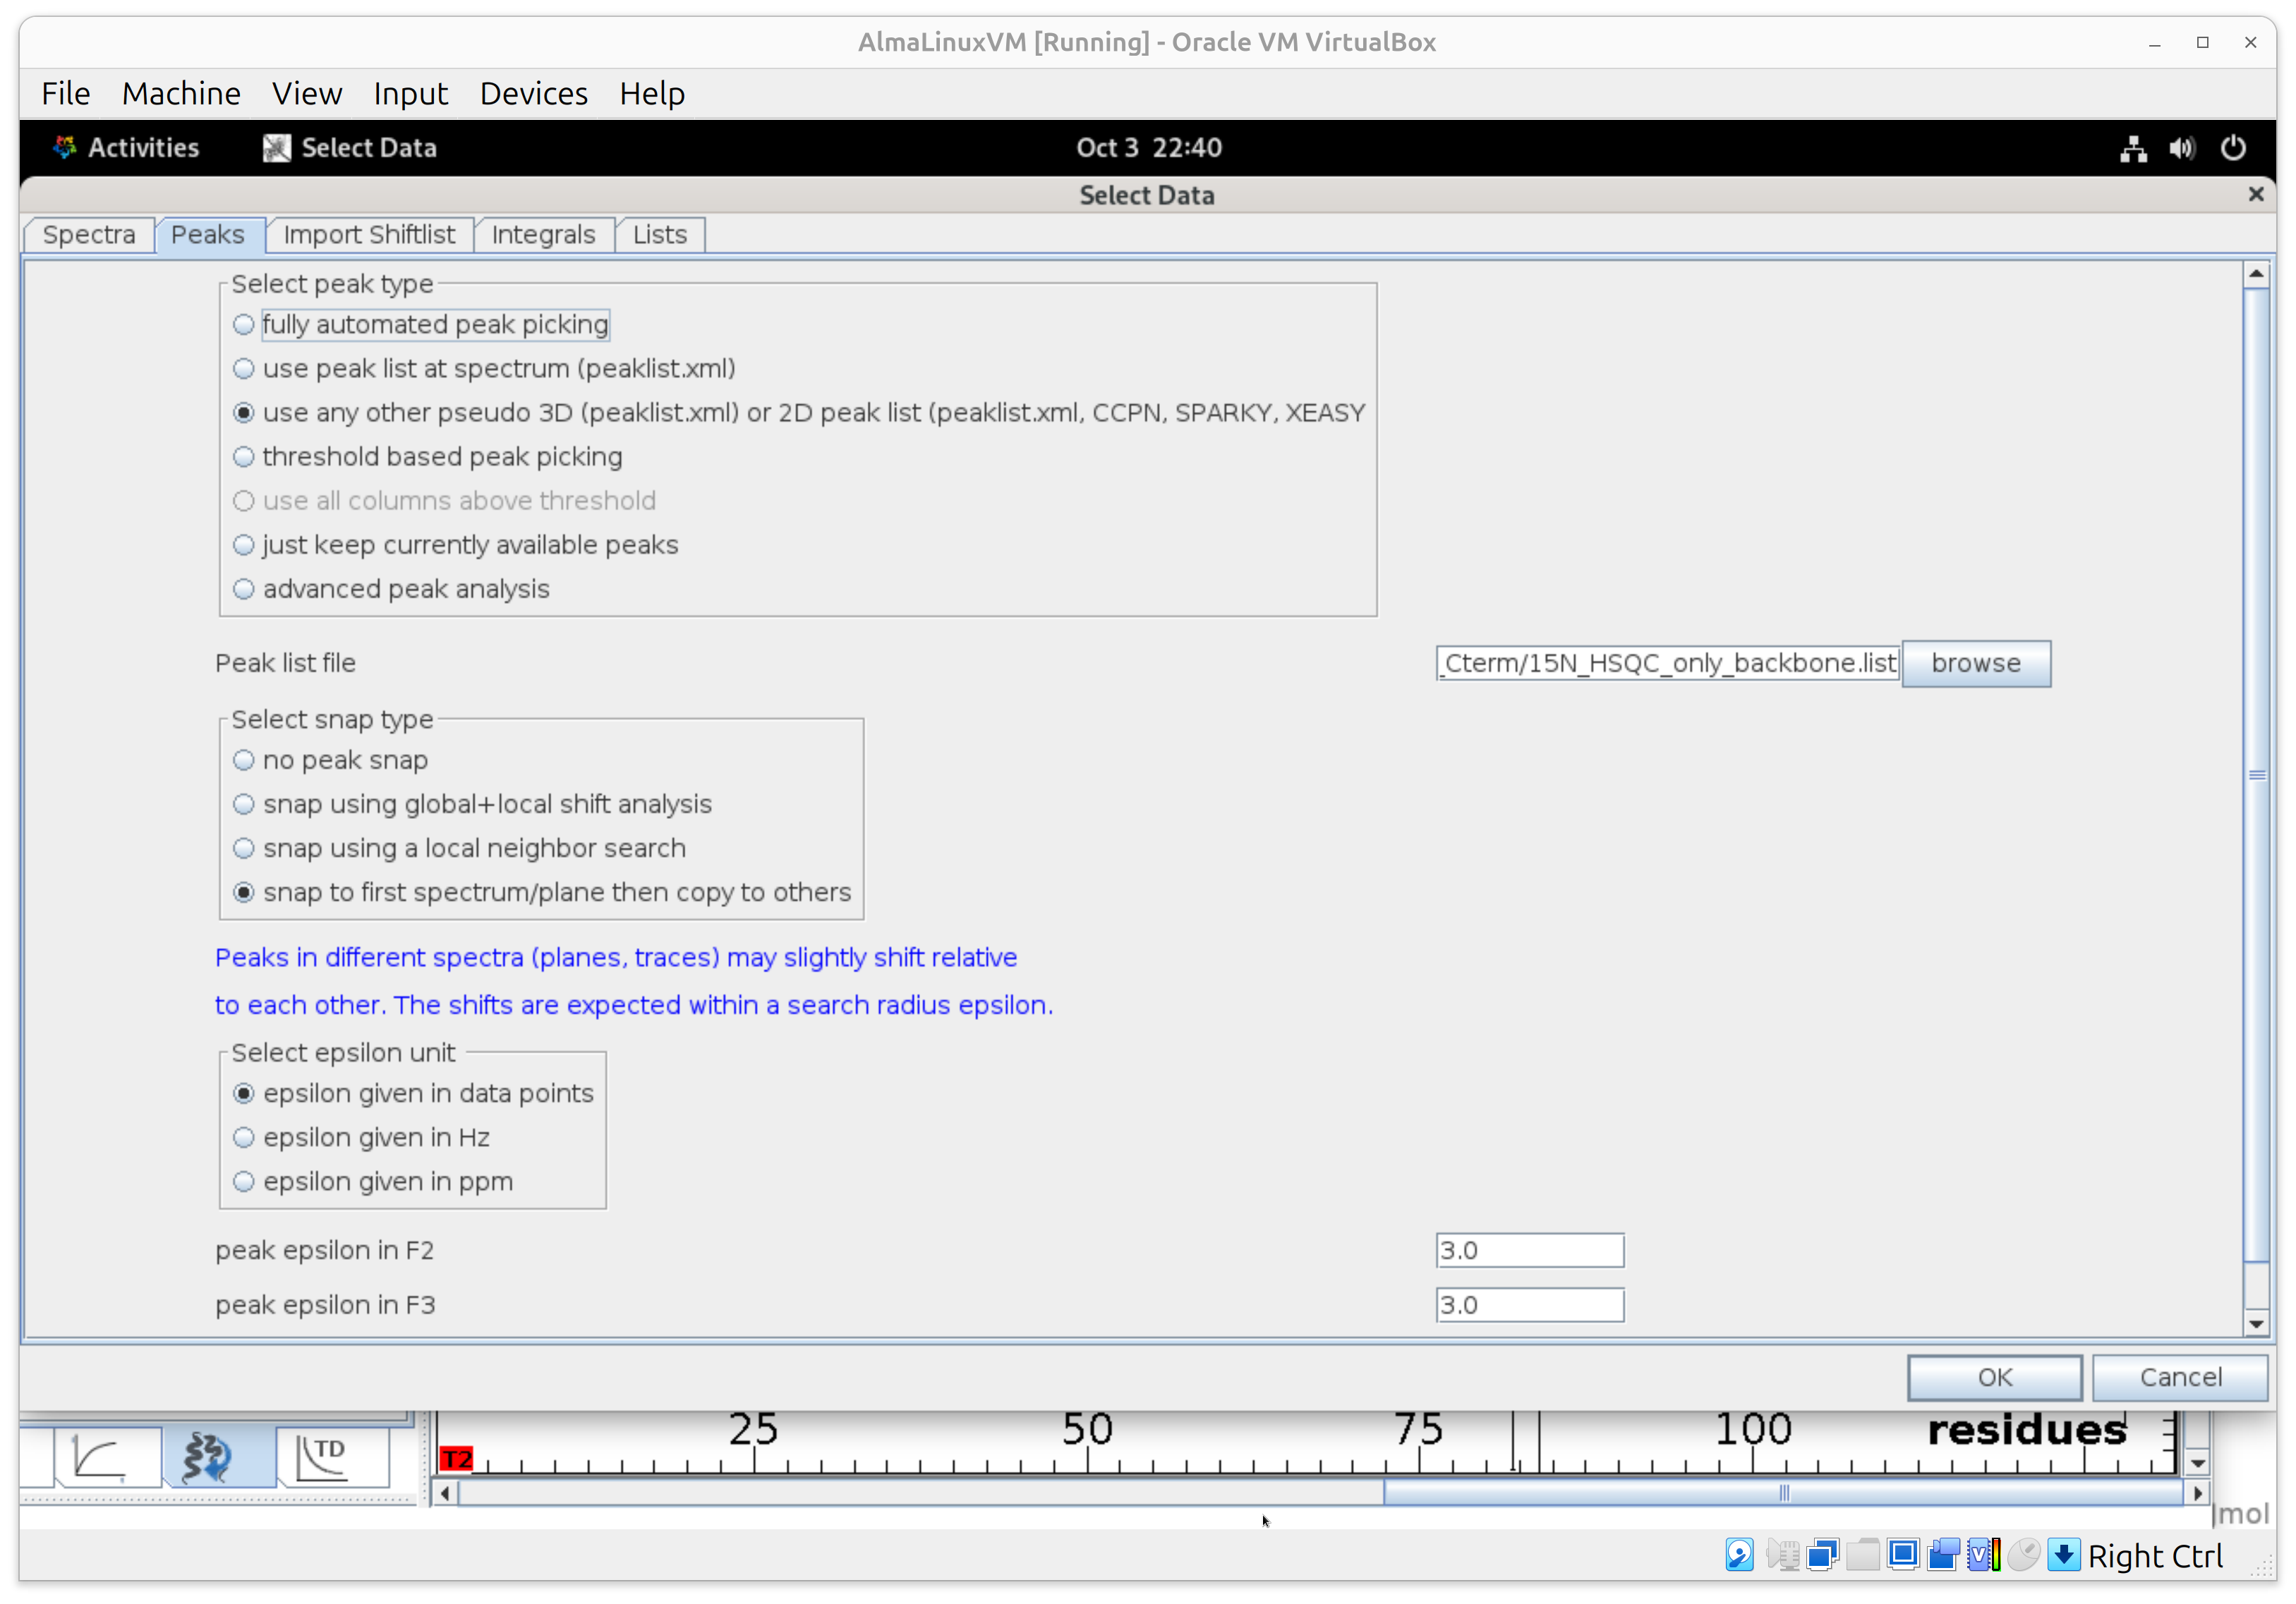
Task: Click the volume speaker icon
Action: tap(2182, 148)
